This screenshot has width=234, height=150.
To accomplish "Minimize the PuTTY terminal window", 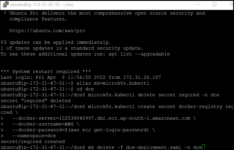I will pos(198,4).
